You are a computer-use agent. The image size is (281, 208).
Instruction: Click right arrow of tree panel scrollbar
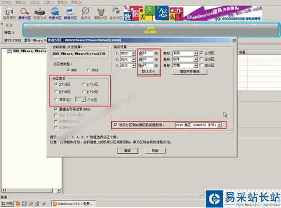59,190
